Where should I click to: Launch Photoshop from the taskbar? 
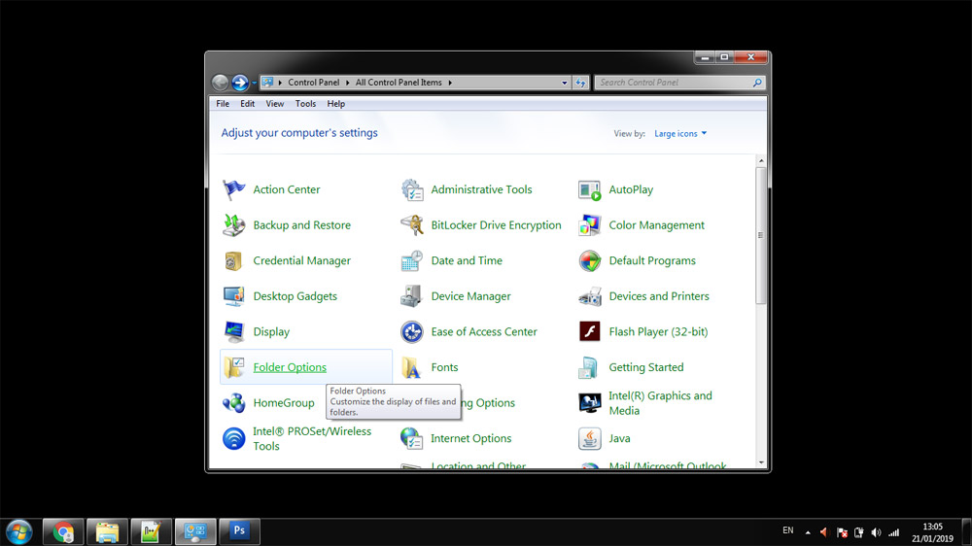(x=239, y=531)
